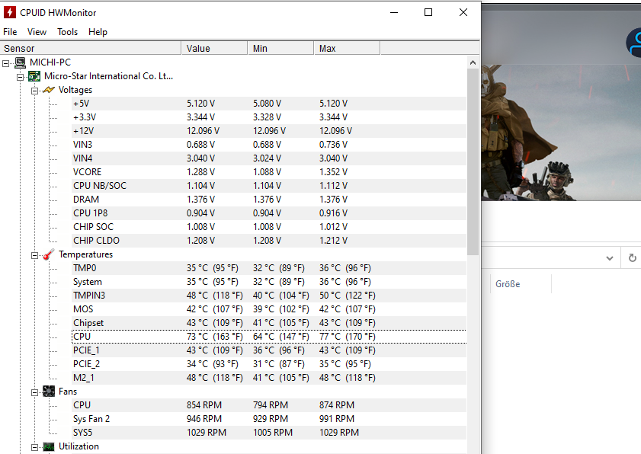Screen dimensions: 641x454
Task: Select the Chipset temperature row
Action: coord(269,323)
